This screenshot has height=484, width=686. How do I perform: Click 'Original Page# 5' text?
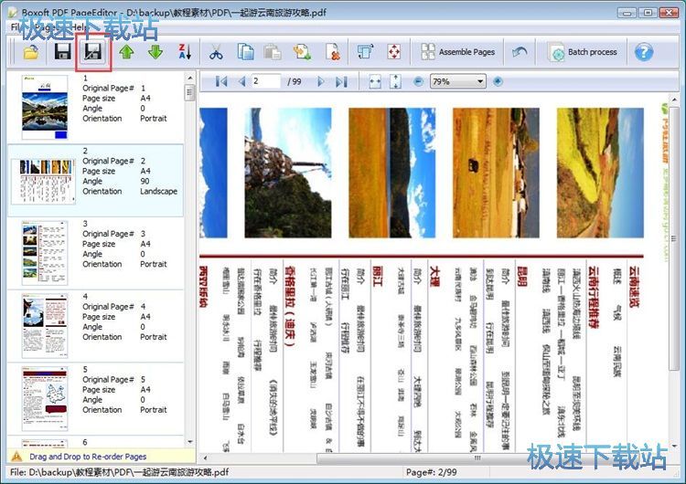(113, 379)
